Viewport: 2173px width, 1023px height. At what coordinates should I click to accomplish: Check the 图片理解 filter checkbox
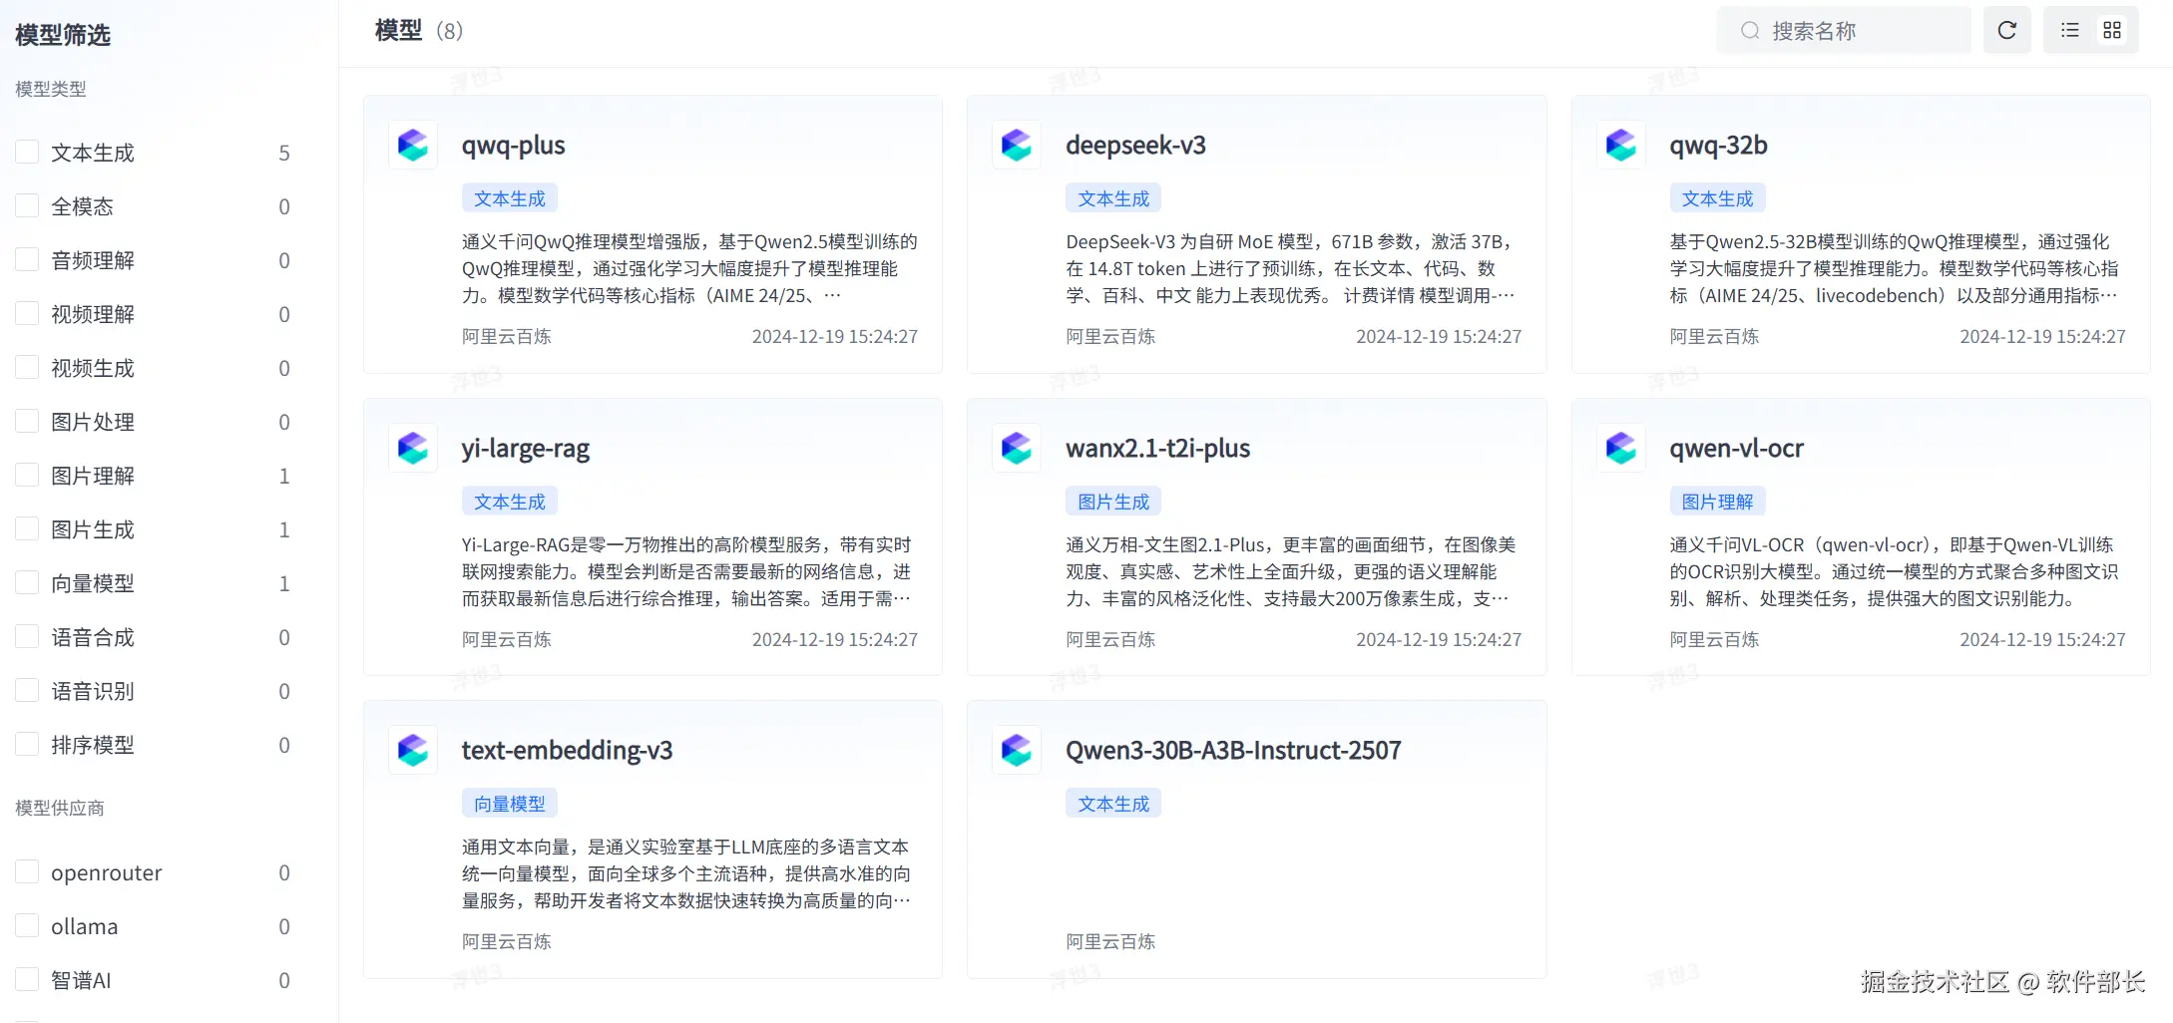27,476
